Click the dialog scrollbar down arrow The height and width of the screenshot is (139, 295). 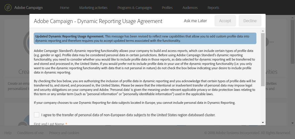[263, 123]
